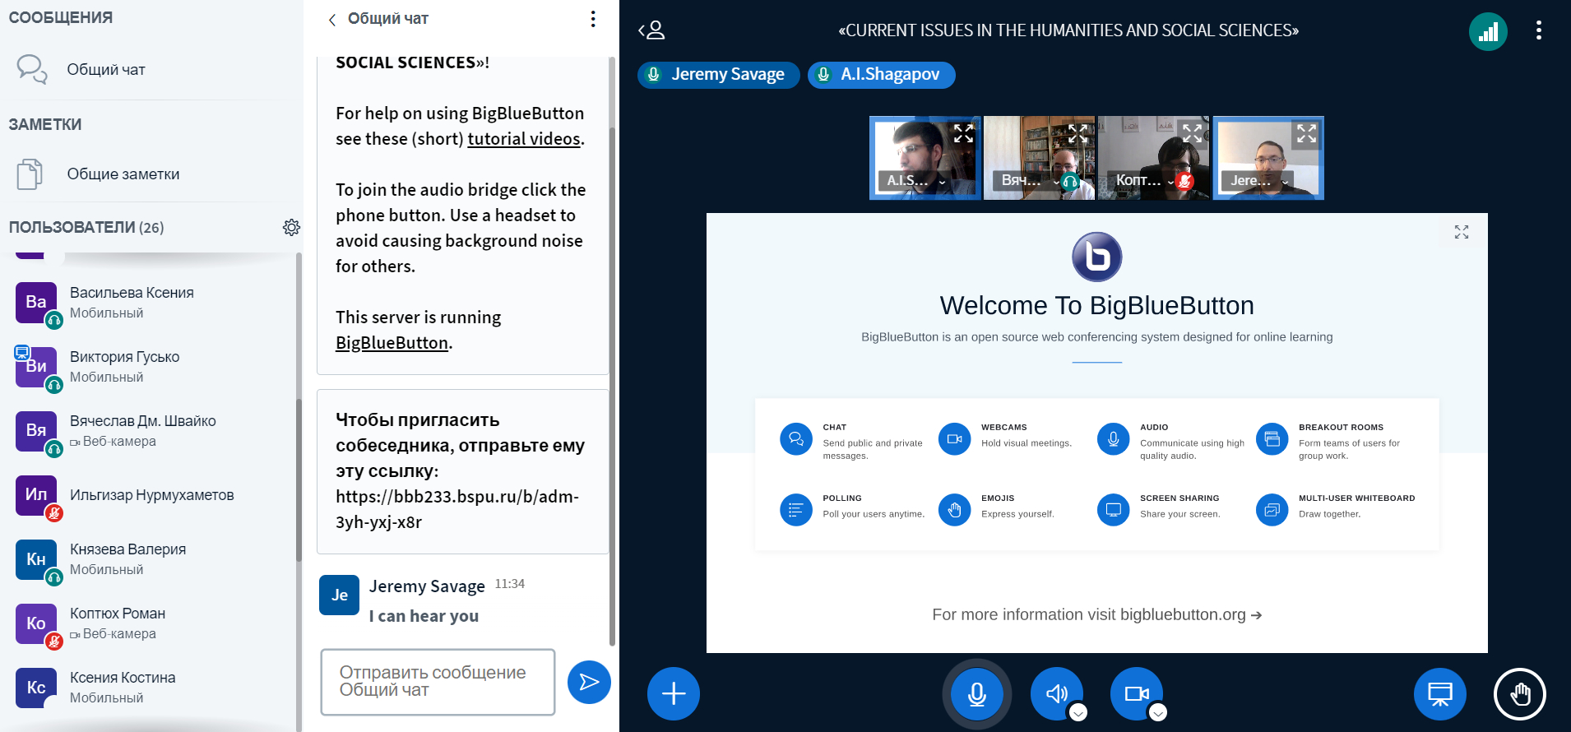Click the chat message input field
Screen dimensions: 1571x732
tap(438, 682)
